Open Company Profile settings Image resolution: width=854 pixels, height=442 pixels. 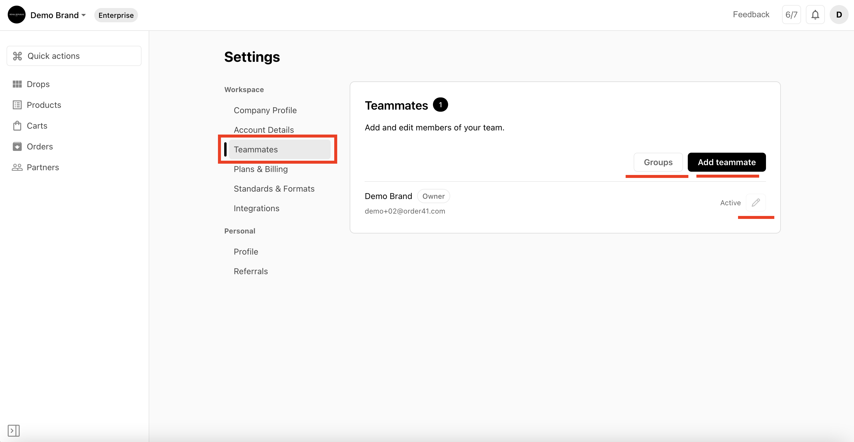point(265,110)
